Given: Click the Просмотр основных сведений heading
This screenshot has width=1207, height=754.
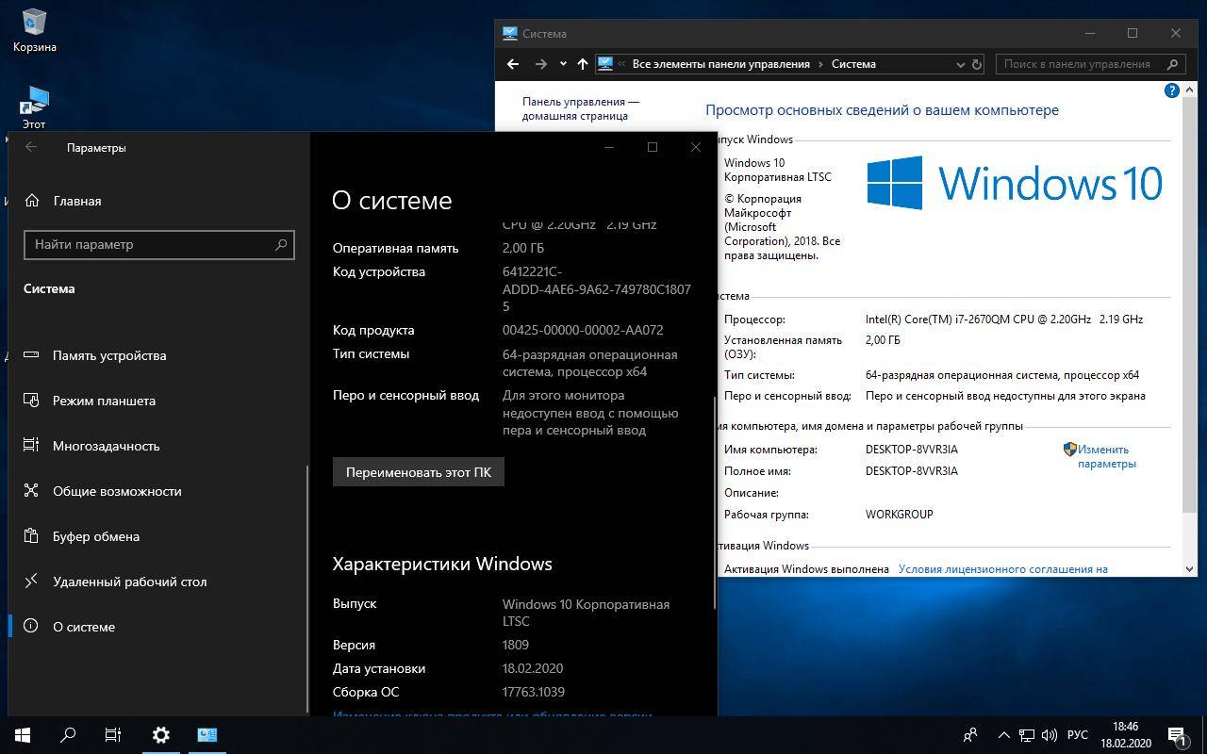Looking at the screenshot, I should pos(882,110).
